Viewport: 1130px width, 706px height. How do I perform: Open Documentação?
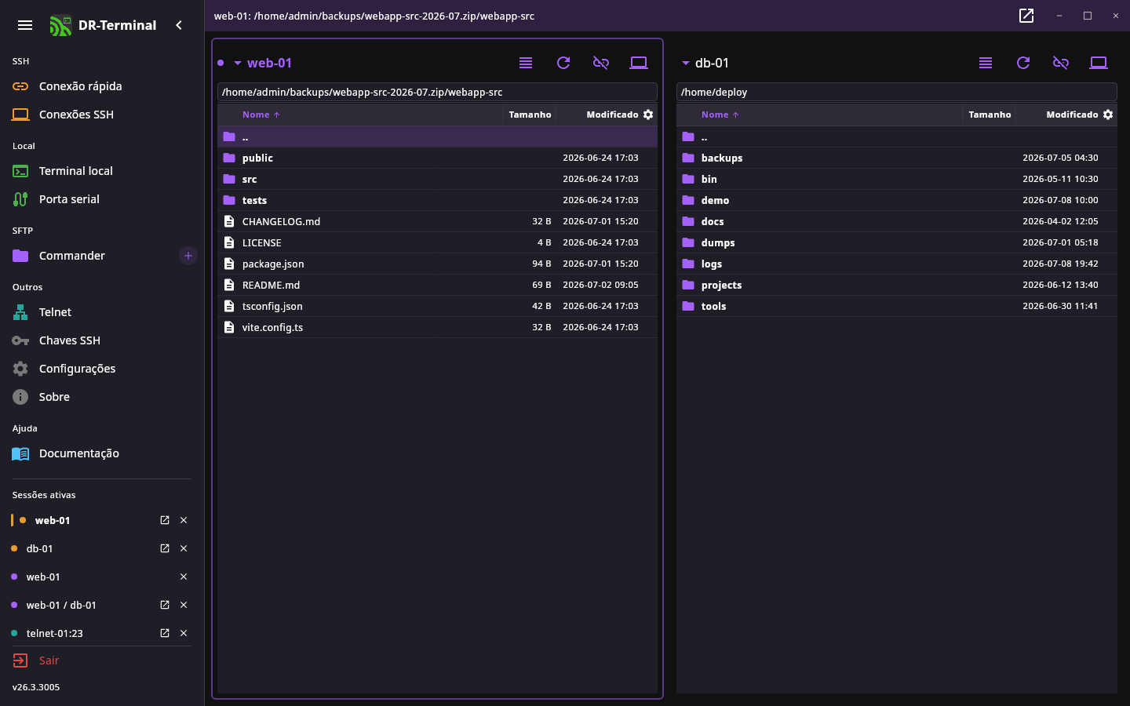(101, 453)
